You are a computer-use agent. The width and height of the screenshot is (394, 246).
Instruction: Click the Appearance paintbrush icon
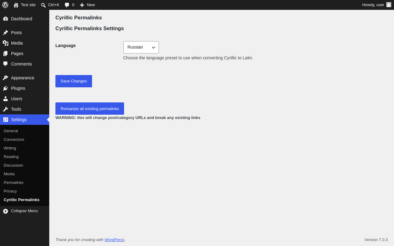tap(6, 78)
